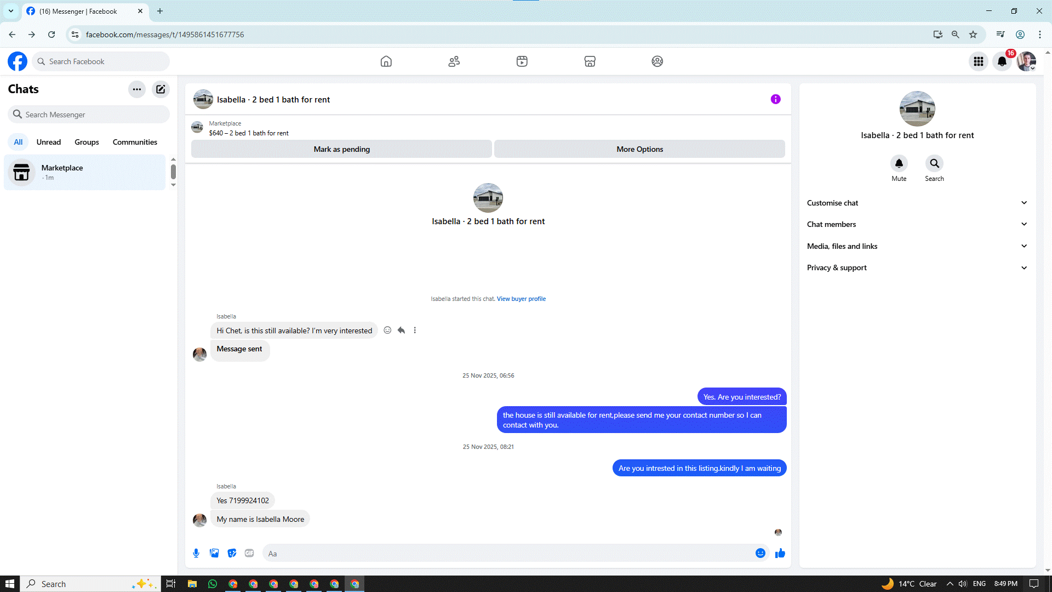Switch to the Communities tab
Viewport: 1052px width, 592px height.
pos(135,142)
